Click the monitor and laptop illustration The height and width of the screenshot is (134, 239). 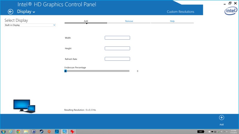point(24,106)
